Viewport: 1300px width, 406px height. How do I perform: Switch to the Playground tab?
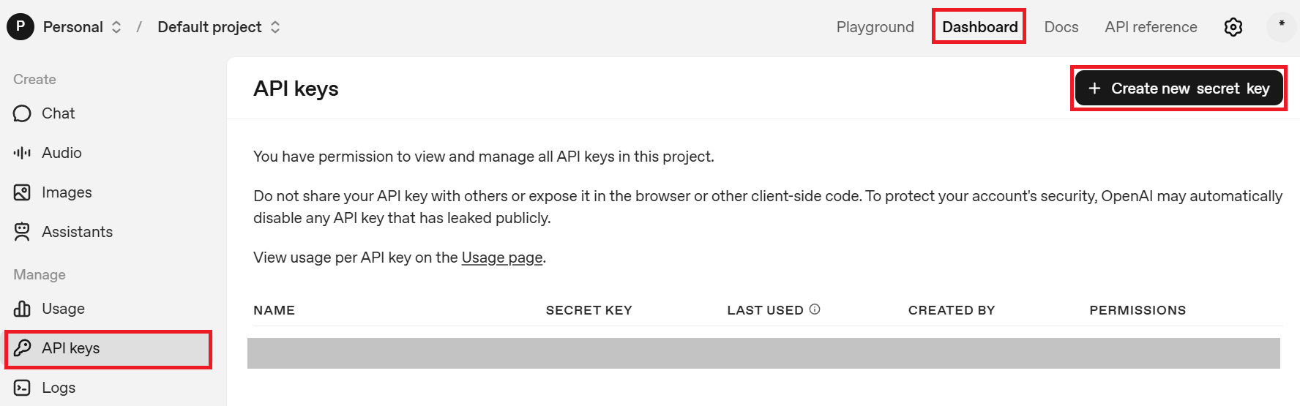tap(875, 27)
